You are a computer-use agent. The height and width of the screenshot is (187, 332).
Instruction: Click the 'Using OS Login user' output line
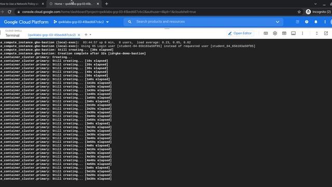(128, 46)
